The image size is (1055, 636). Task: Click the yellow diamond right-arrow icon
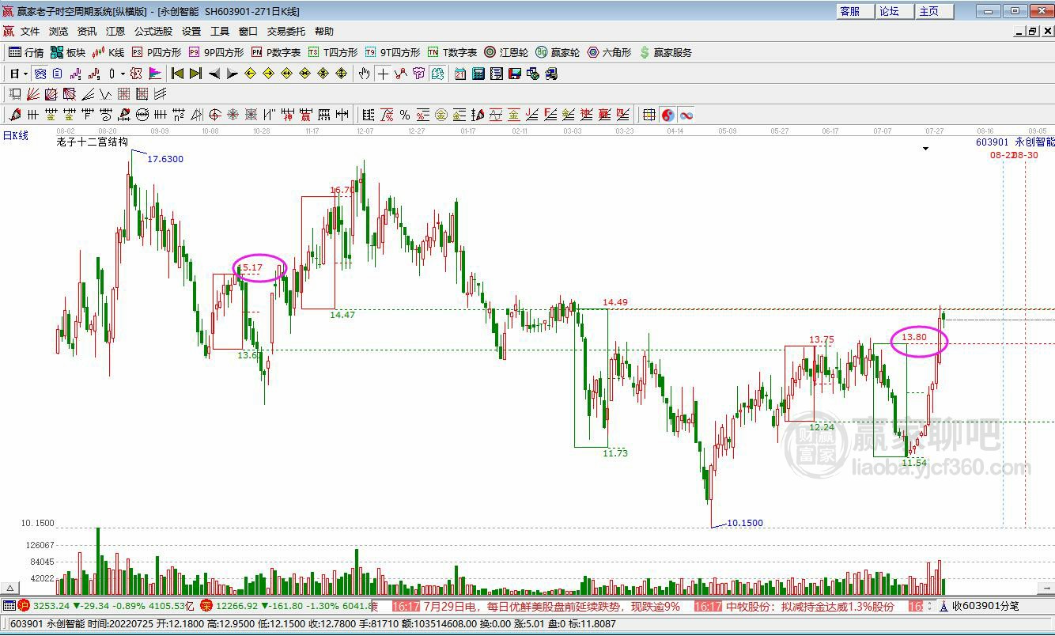(268, 74)
